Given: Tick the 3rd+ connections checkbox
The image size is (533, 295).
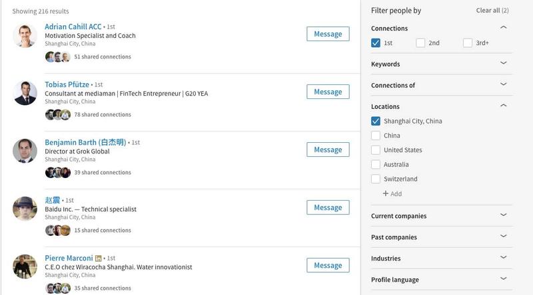Looking at the screenshot, I should coord(467,43).
